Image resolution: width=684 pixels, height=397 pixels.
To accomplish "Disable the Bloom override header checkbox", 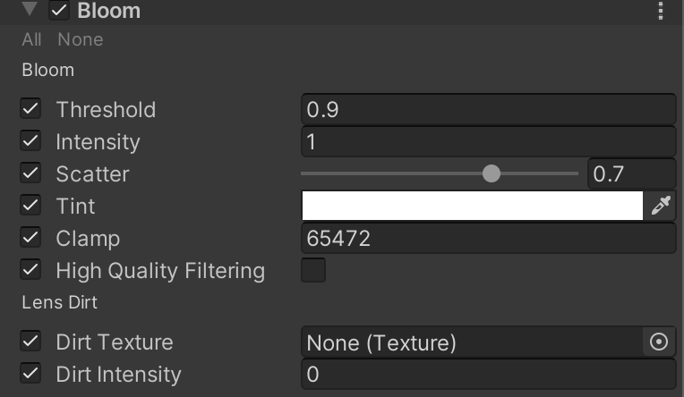I will click(x=59, y=11).
